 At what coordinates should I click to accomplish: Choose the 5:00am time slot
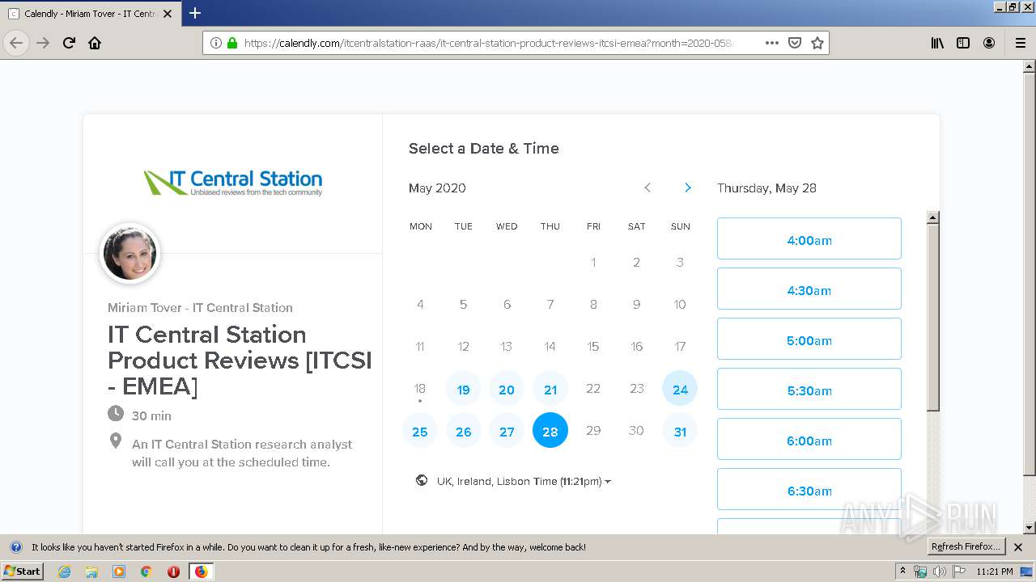809,339
